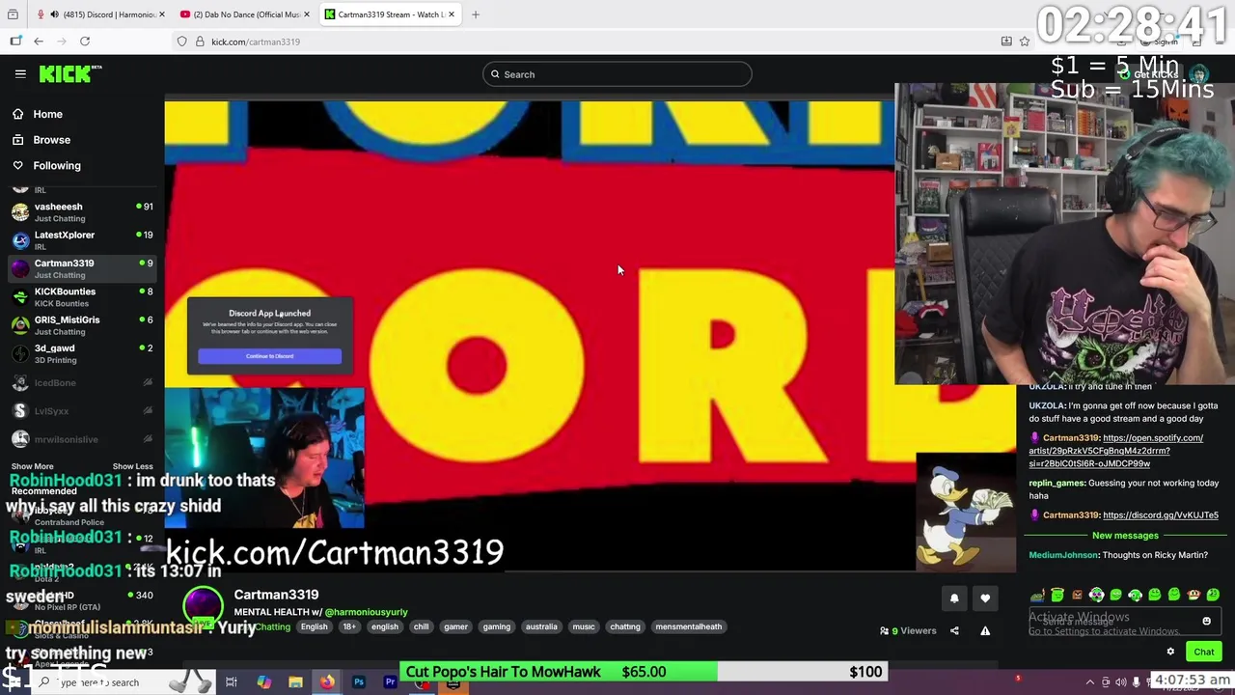Click the Cartman3319 streamer avatar

[203, 606]
